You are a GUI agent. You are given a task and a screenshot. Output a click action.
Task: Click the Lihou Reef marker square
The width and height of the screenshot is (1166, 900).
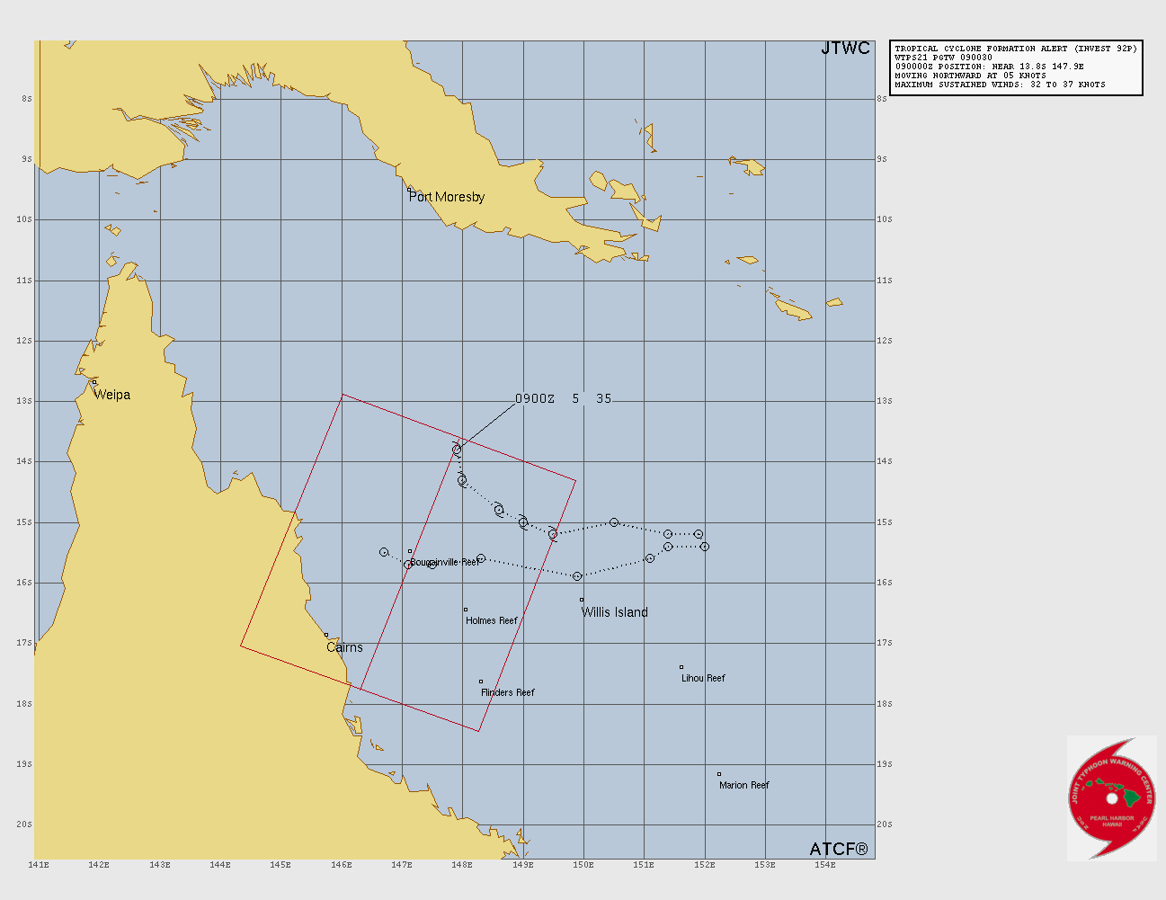681,667
